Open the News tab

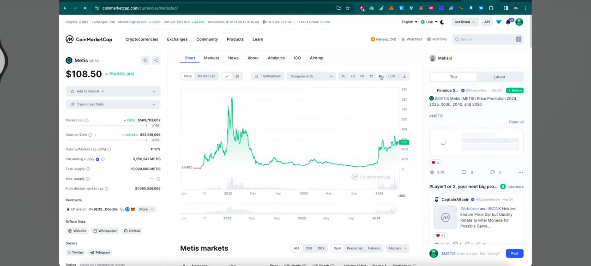coord(233,58)
